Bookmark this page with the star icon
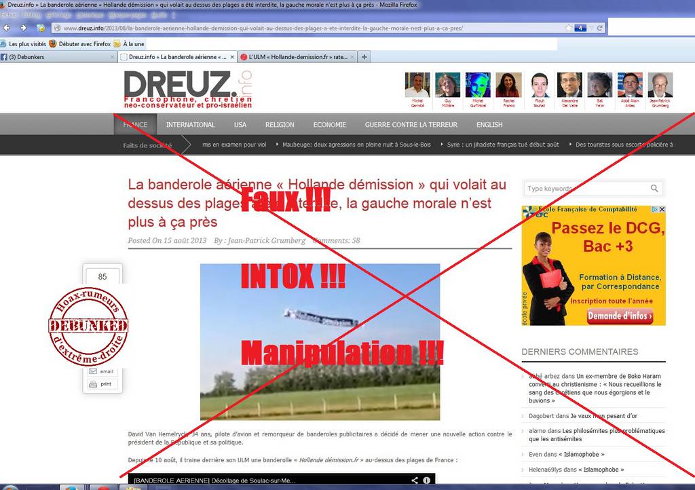This screenshot has height=490, width=695. click(569, 28)
